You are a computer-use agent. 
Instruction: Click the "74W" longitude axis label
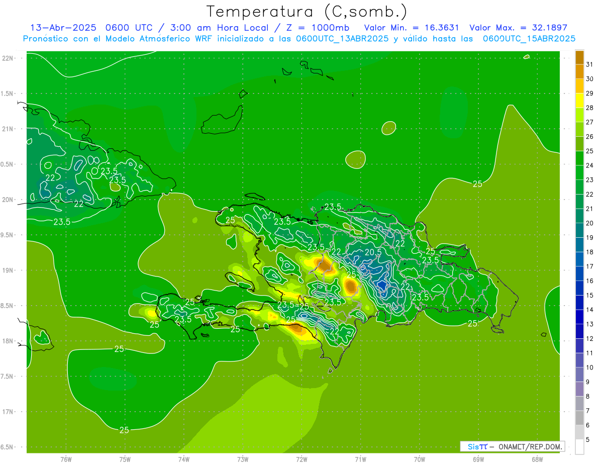click(x=184, y=459)
